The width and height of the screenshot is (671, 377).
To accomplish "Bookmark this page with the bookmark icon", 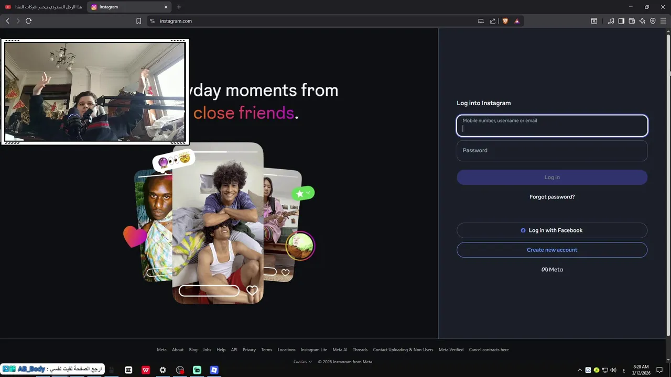I will pyautogui.click(x=138, y=21).
